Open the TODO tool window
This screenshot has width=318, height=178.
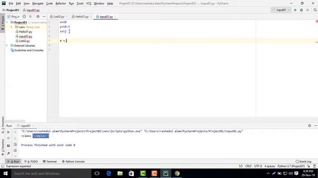31,162
